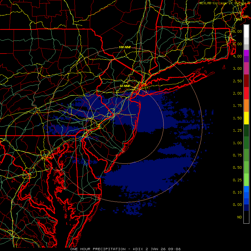Pick the bright red swatch in the legend
This screenshot has width=251, height=251.
(x=246, y=93)
